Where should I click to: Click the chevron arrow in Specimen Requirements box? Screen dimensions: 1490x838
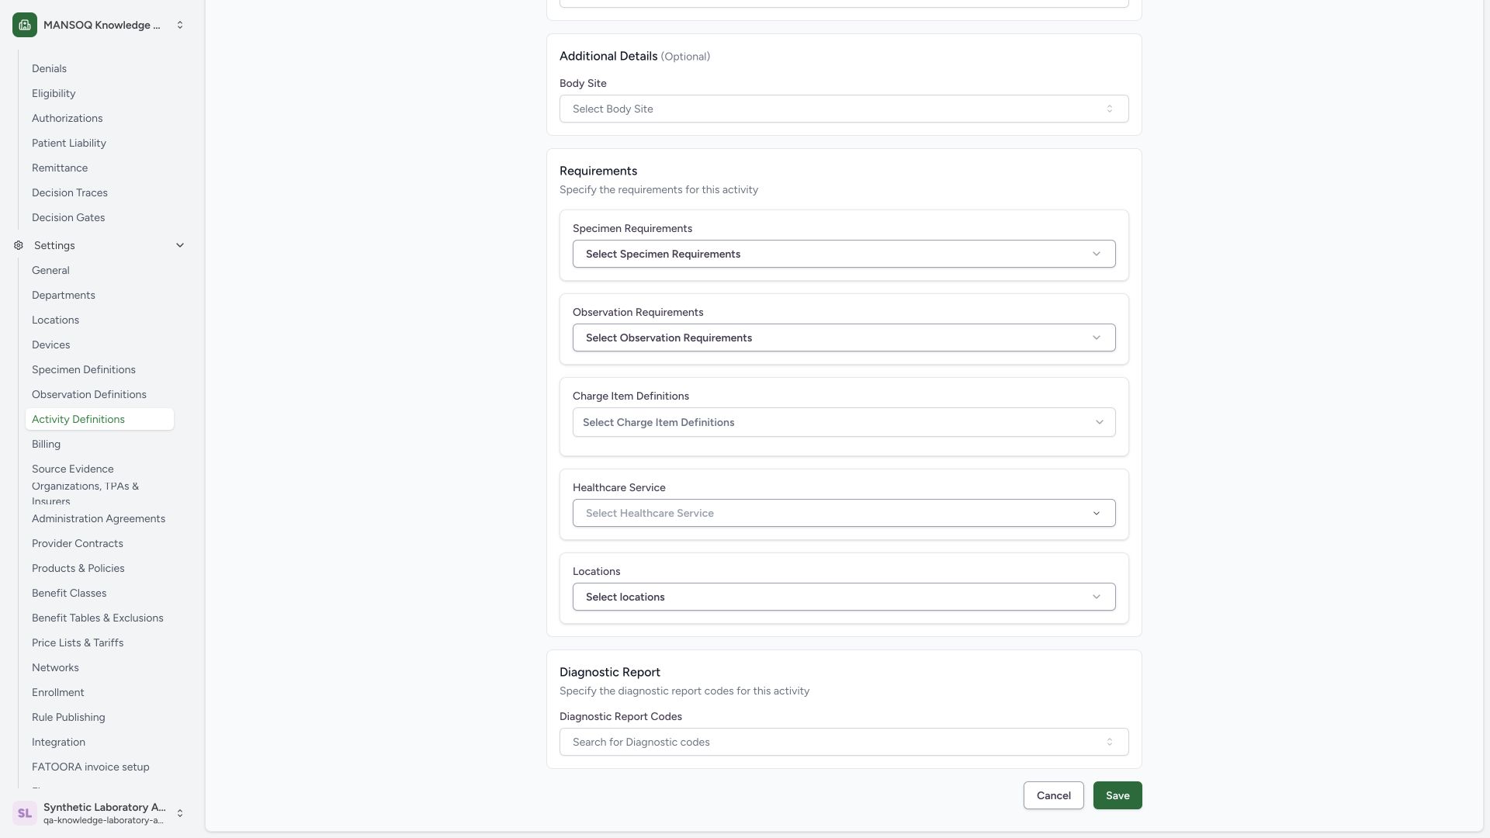click(x=1097, y=254)
